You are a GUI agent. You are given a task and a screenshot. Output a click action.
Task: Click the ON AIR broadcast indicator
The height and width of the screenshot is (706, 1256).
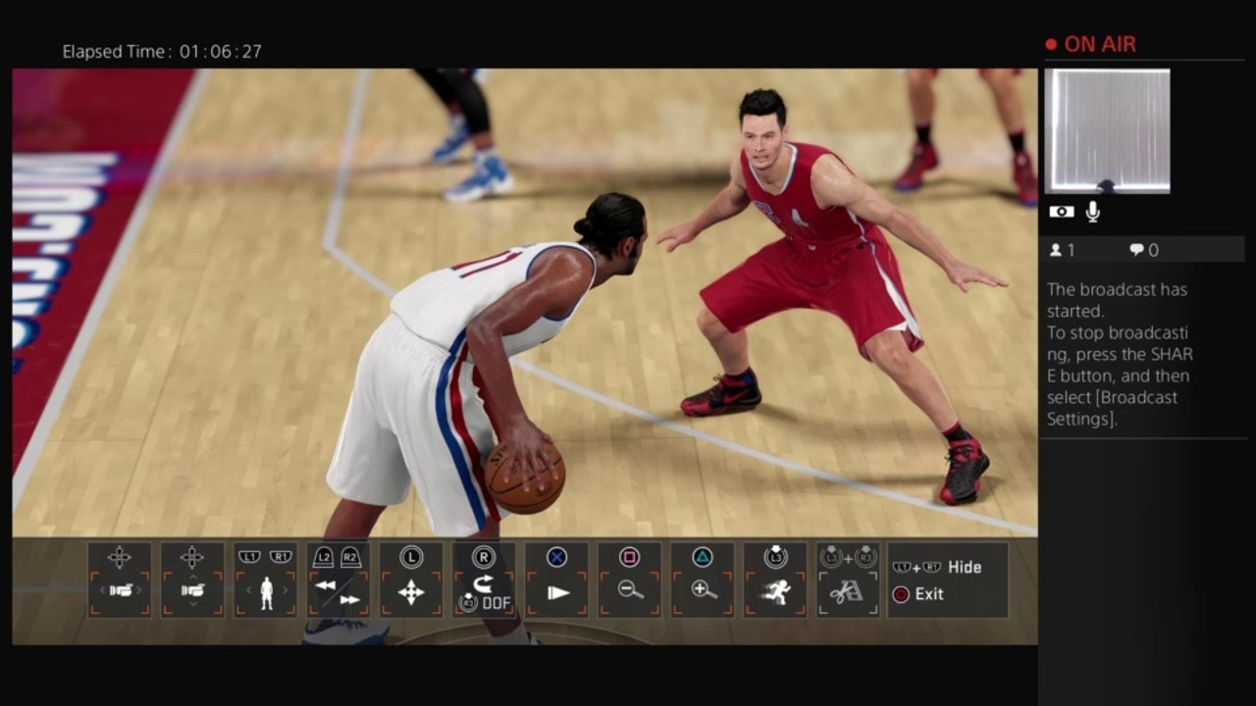pyautogui.click(x=1090, y=44)
